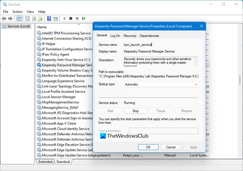
Task: Switch to the Recovery tab
Action: (130, 36)
